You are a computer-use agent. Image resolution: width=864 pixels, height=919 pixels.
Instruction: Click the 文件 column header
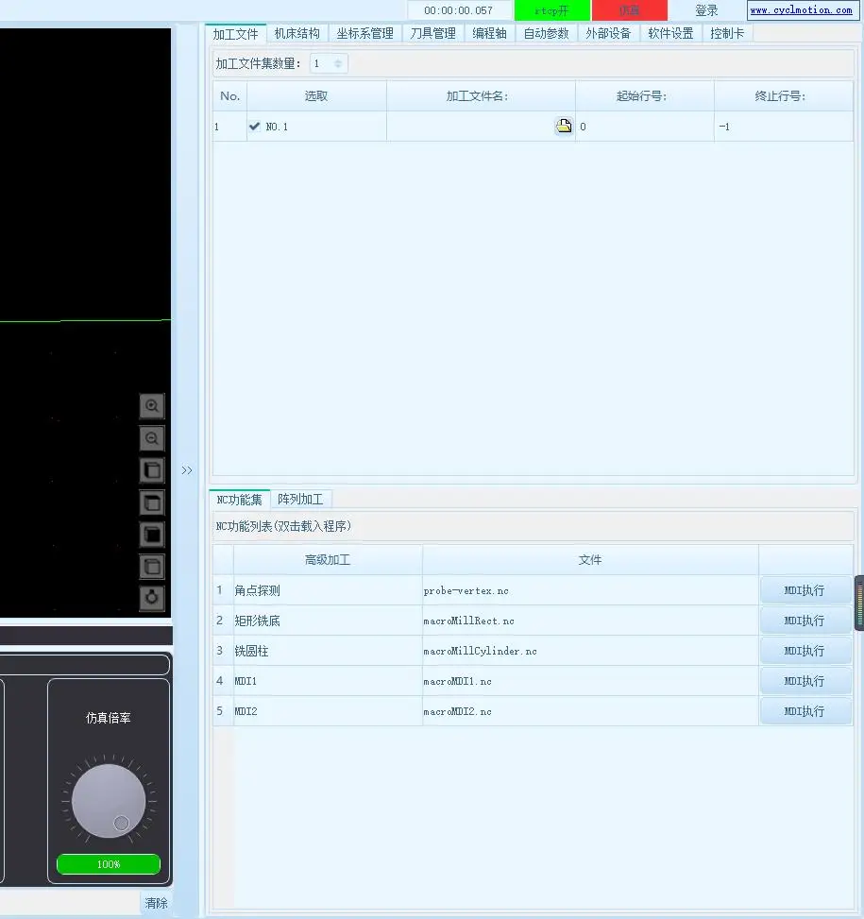pyautogui.click(x=590, y=560)
